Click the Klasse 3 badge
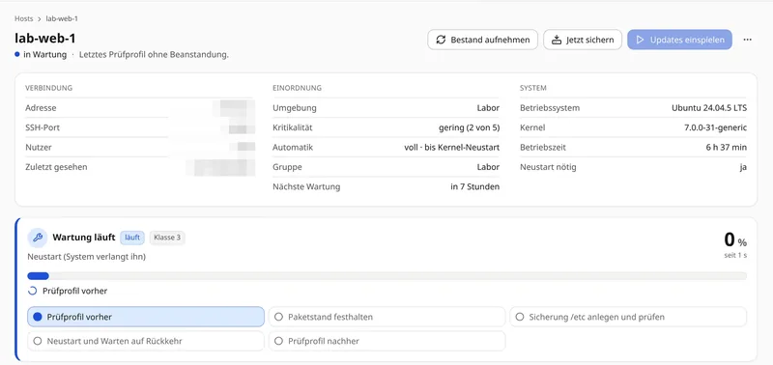 [x=167, y=238]
